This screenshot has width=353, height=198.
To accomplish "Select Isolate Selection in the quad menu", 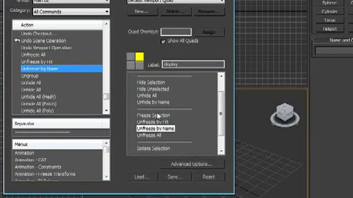I will pos(153,148).
